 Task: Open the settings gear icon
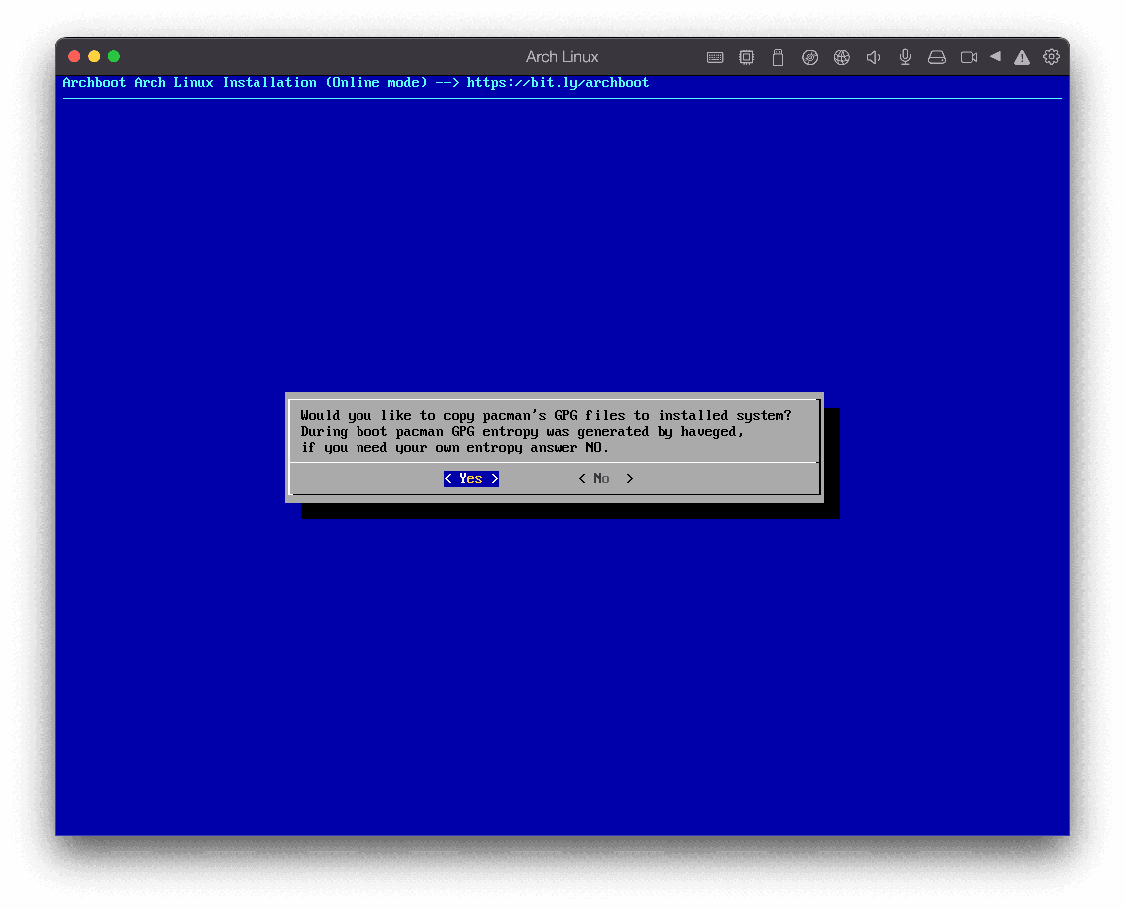[1051, 56]
